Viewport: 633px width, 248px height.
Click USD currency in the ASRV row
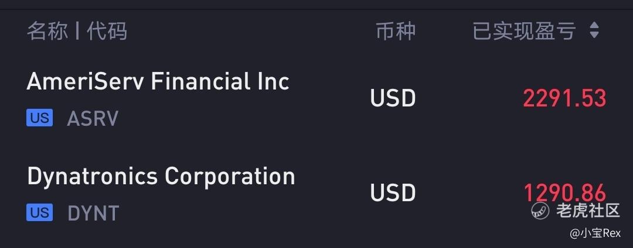(393, 98)
